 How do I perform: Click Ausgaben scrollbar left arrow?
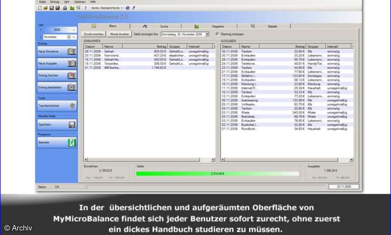pyautogui.click(x=223, y=160)
